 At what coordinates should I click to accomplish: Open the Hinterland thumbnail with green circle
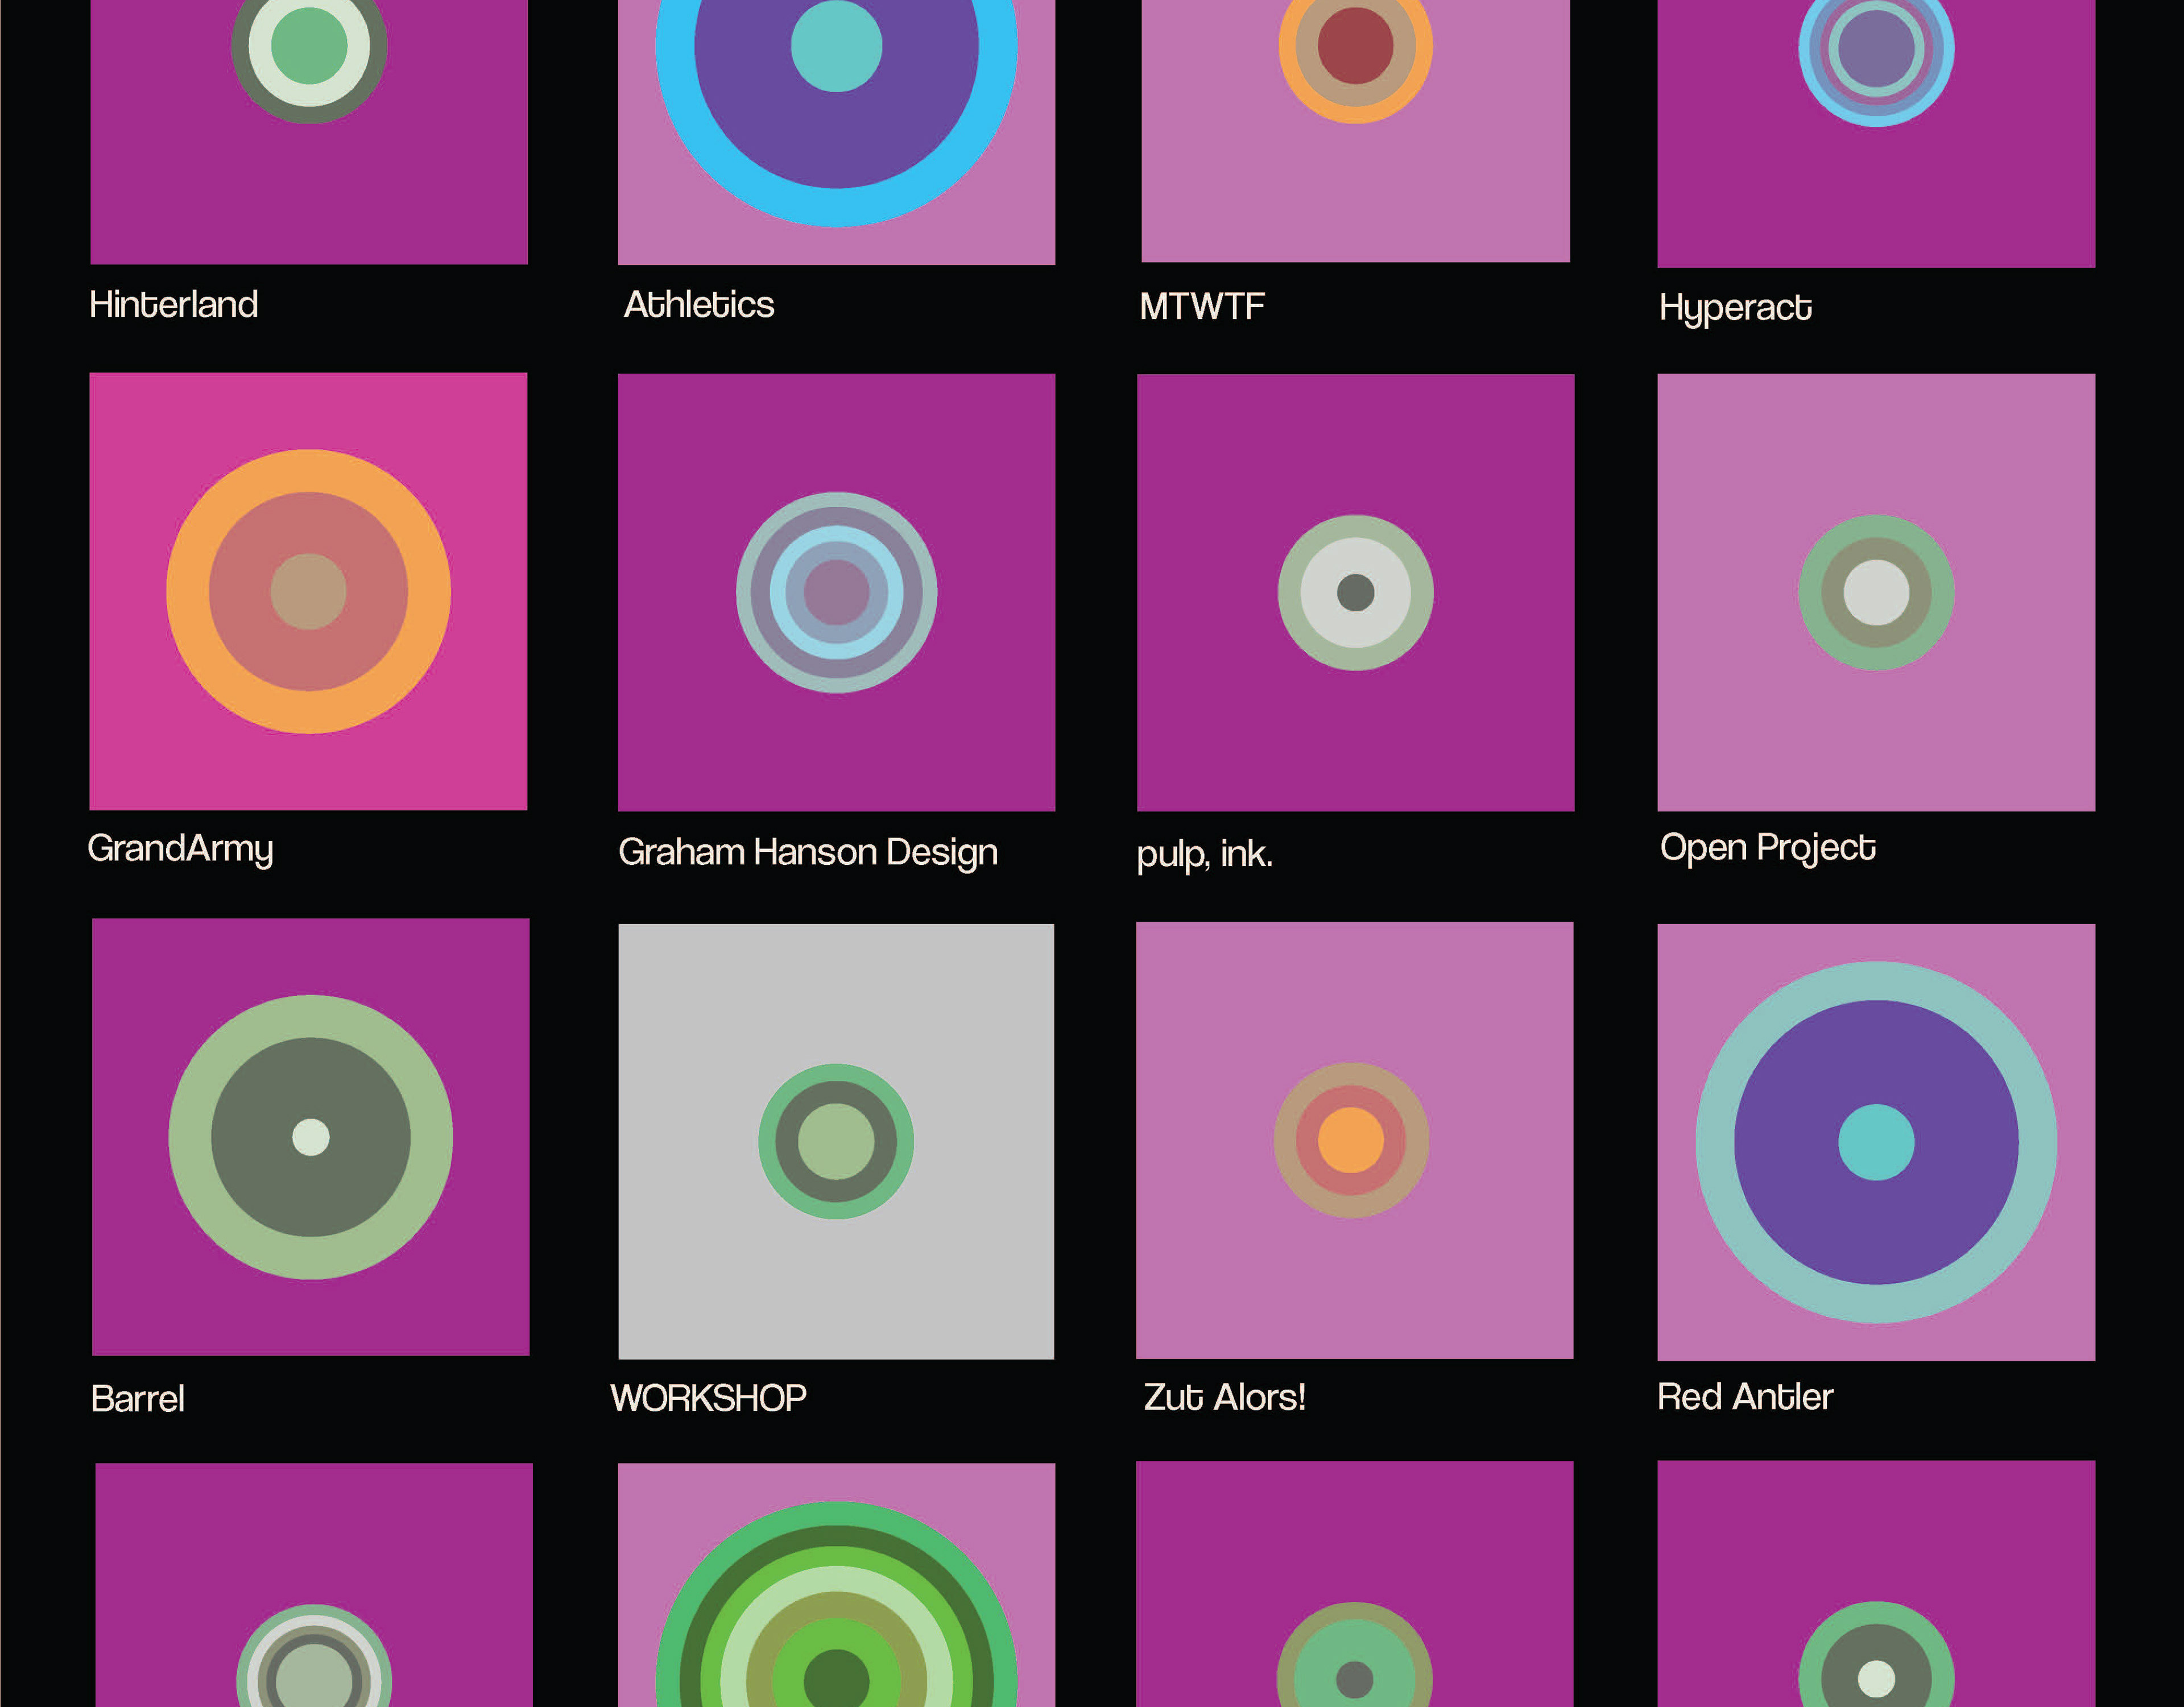(x=309, y=132)
